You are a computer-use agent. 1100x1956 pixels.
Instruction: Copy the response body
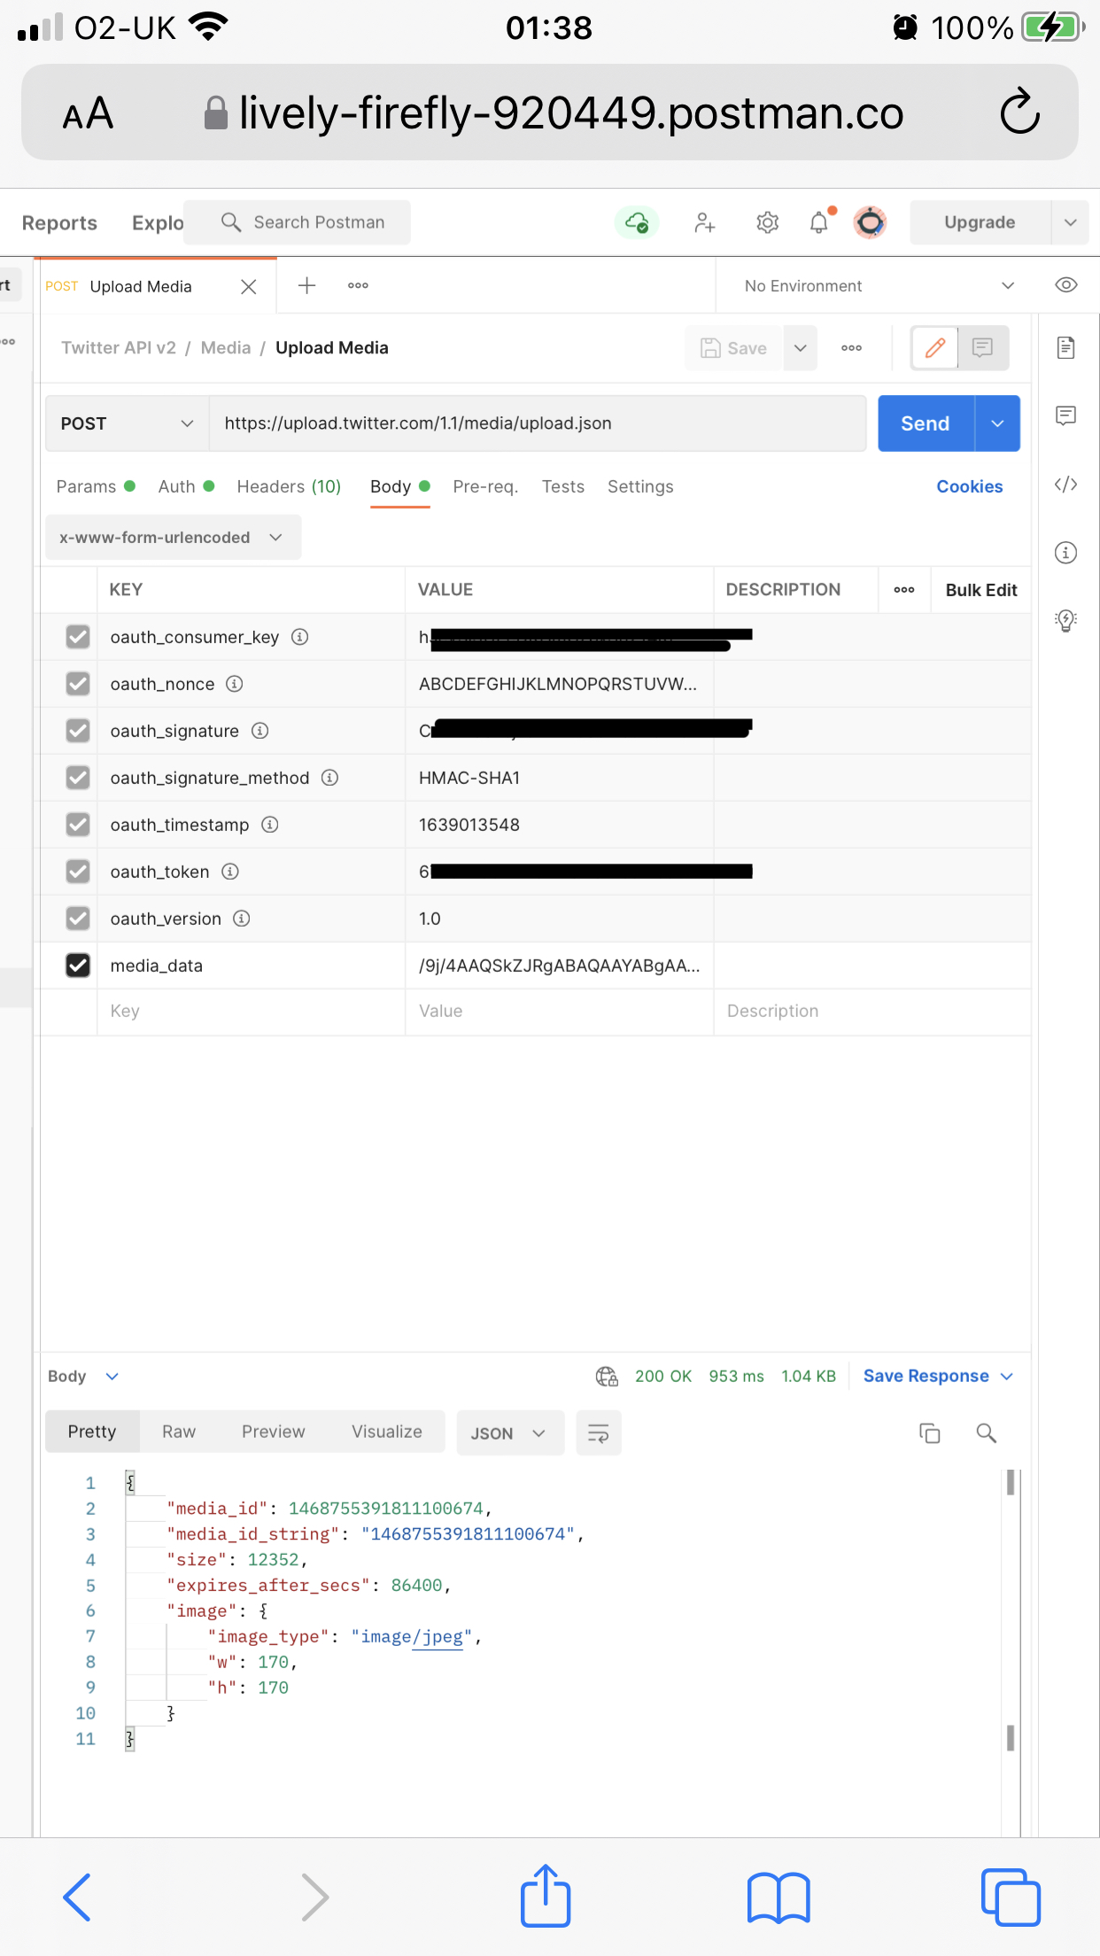tap(928, 1432)
